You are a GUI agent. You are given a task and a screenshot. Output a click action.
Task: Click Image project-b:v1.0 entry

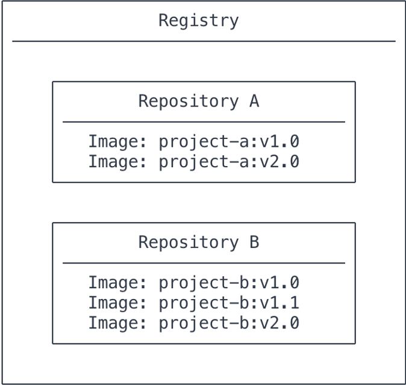pos(194,283)
